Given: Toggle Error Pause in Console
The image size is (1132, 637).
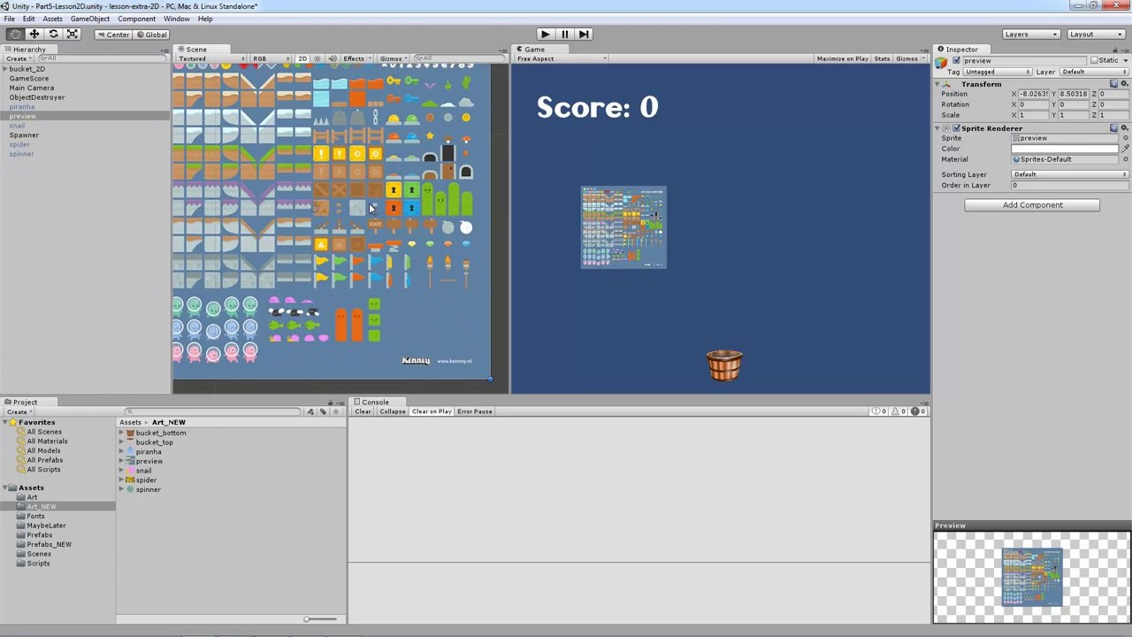Looking at the screenshot, I should (x=475, y=411).
